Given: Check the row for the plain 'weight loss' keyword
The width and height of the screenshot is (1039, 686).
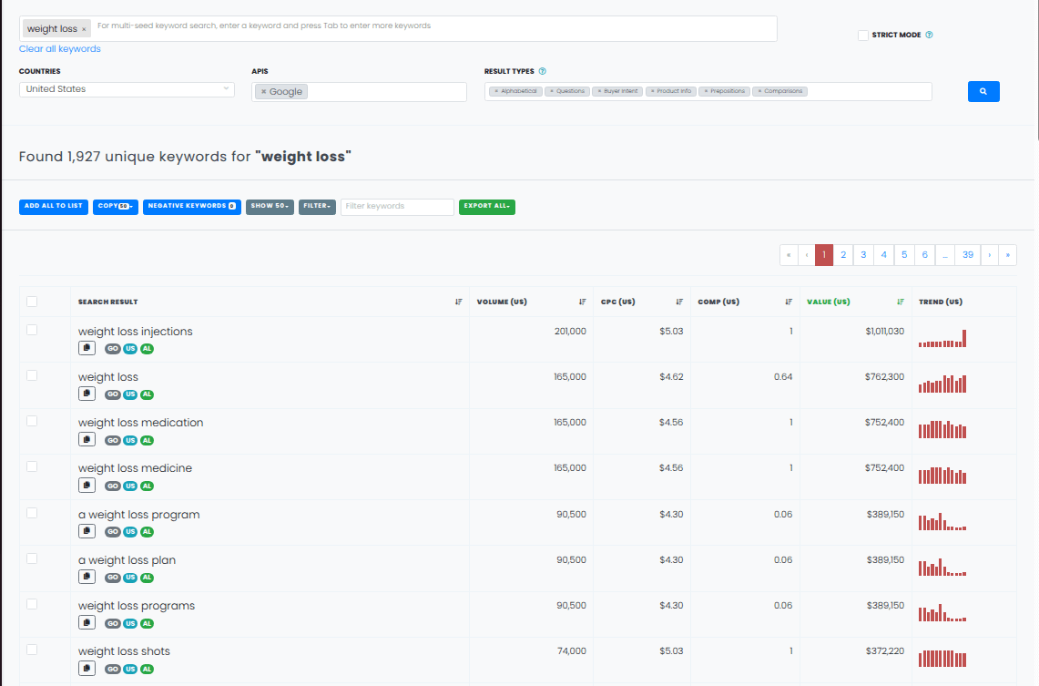Looking at the screenshot, I should click(x=32, y=376).
